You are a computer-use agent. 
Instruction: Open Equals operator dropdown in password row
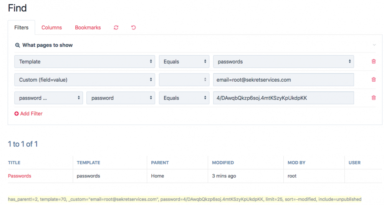pos(184,98)
